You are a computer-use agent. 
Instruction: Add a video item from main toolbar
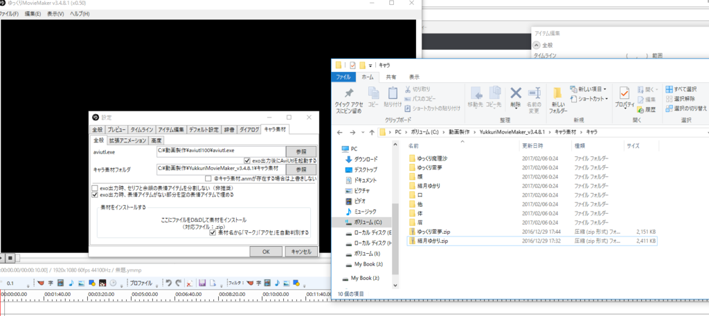61,283
